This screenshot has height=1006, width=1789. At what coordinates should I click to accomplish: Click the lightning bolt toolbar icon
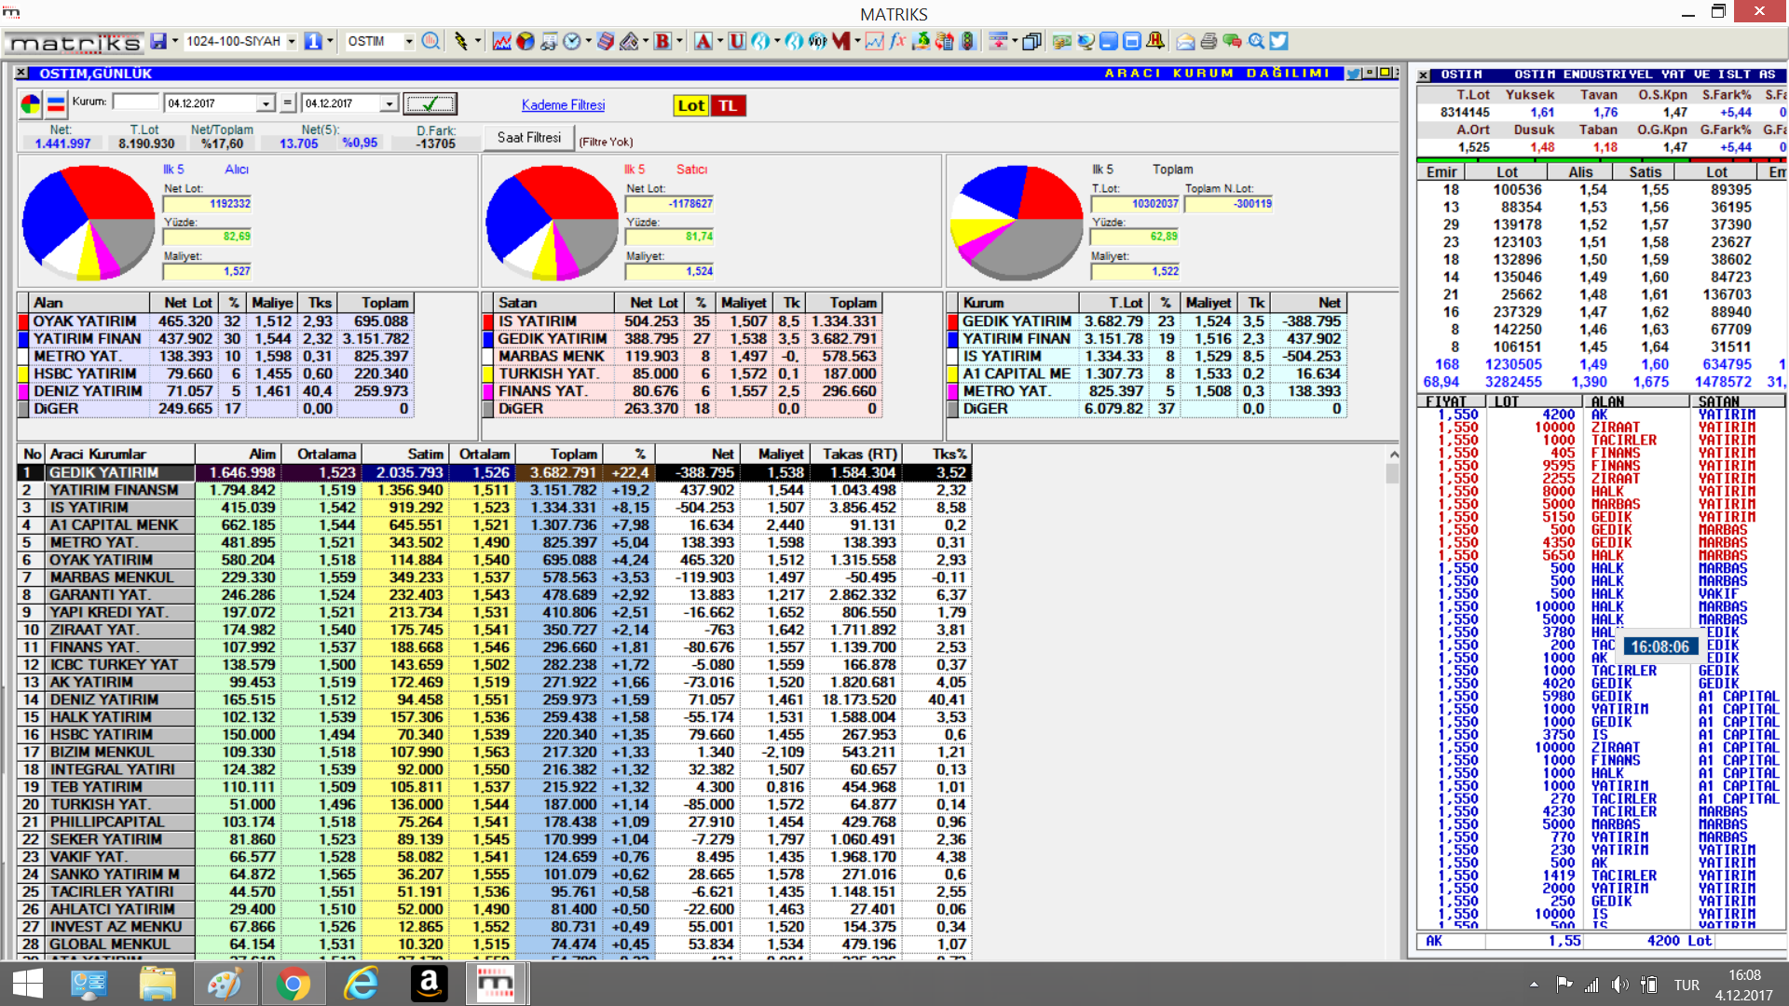point(460,41)
